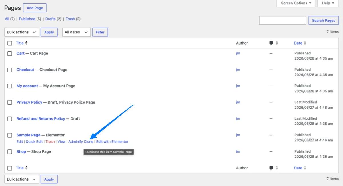Click the Add Page button
The height and width of the screenshot is (186, 343).
coord(35,8)
